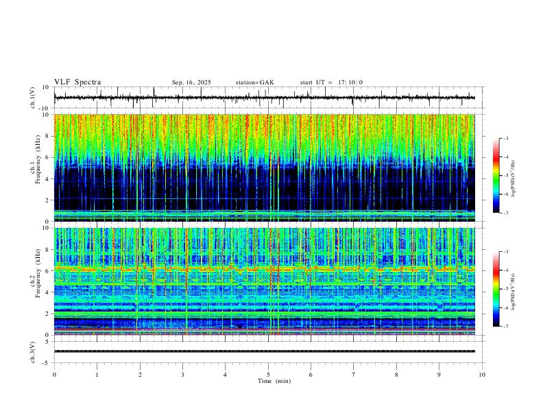Click time axis tick label "3"
Screen dimensions: 543x420
(x=182, y=375)
